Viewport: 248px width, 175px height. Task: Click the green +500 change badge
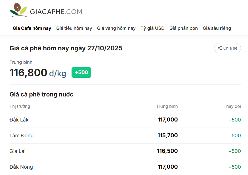(81, 72)
